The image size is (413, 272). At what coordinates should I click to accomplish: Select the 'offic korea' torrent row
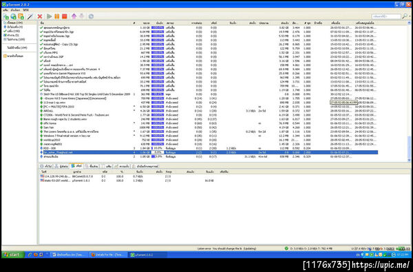coord(208,123)
